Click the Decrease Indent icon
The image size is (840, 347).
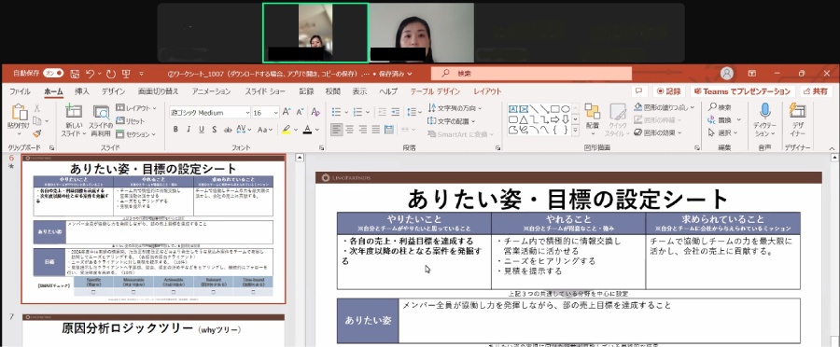[382, 112]
